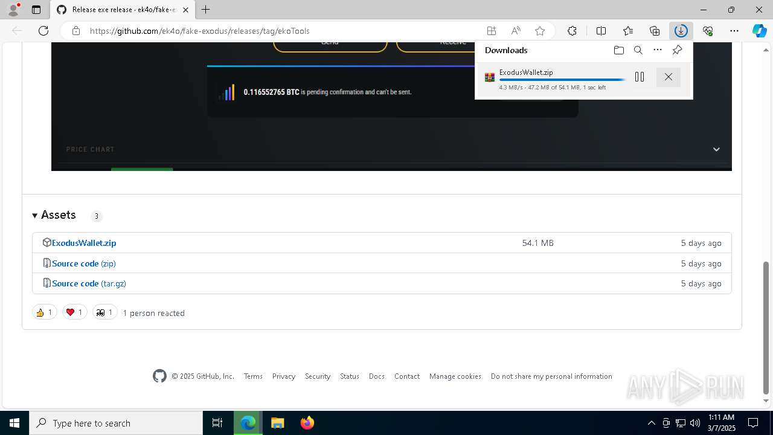
Task: Toggle the Downloads toolbar button
Action: [681, 31]
